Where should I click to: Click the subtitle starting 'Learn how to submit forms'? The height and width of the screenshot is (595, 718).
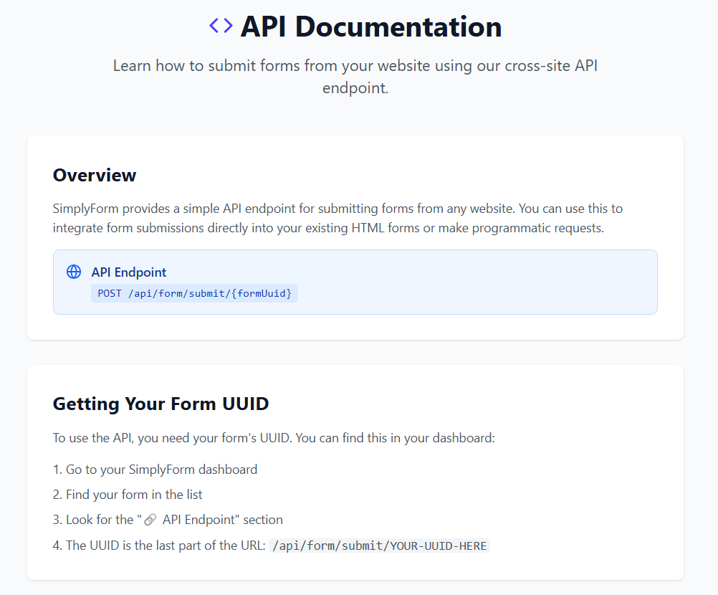(x=355, y=77)
